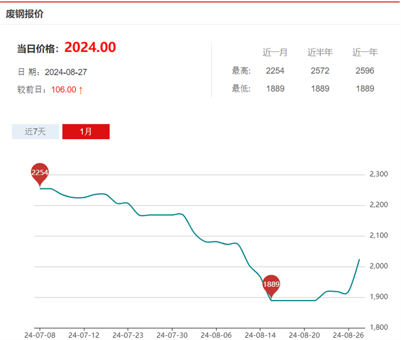The width and height of the screenshot is (401, 340).
Task: Switch to the 近7天 tab
Action: coord(35,131)
